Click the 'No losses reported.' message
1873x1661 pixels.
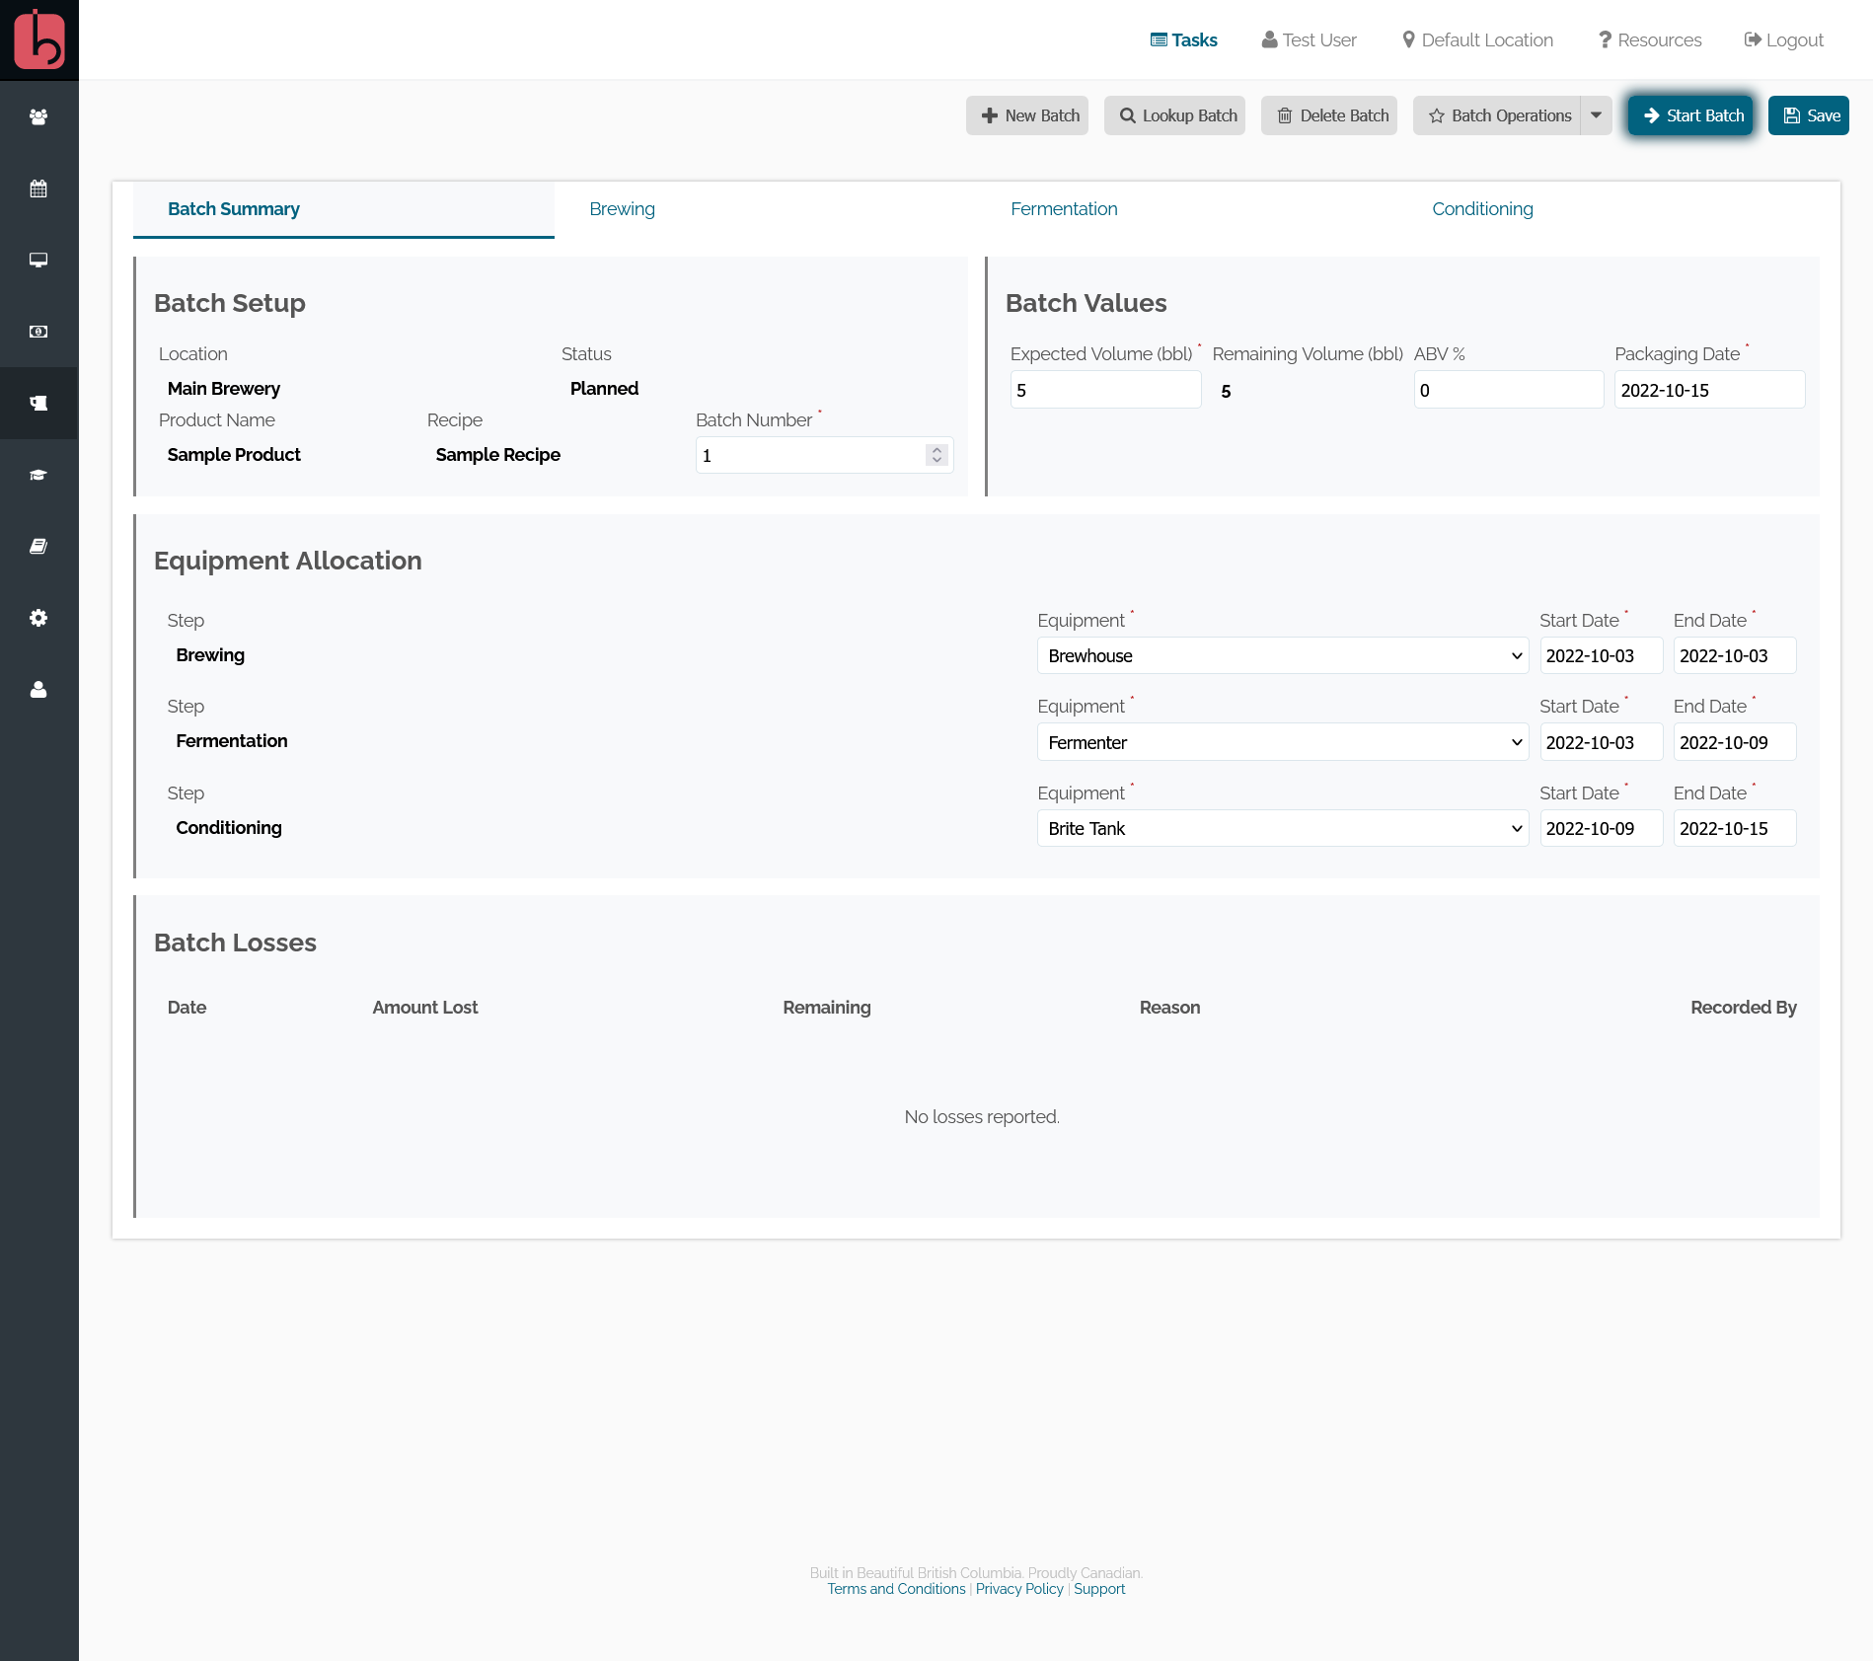pos(982,1116)
